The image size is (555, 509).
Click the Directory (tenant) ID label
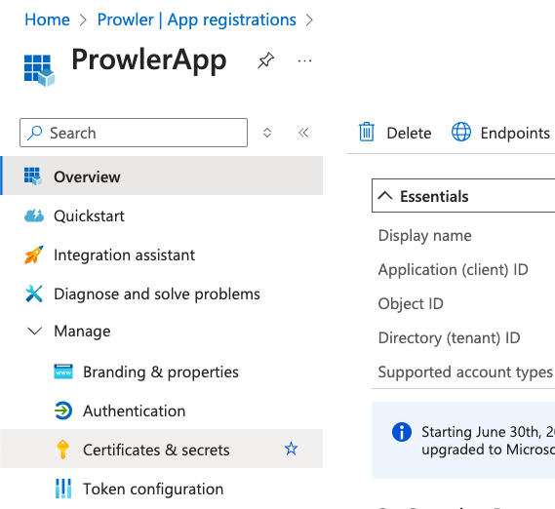(x=449, y=337)
